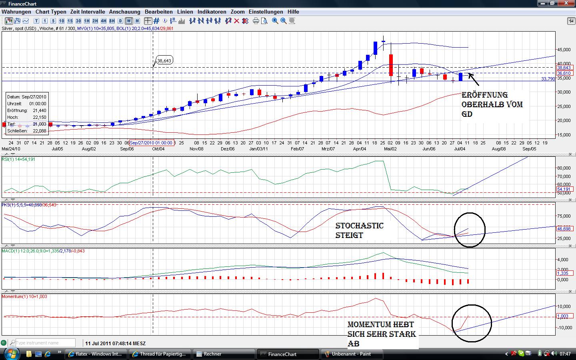Open the Bearbeiten menu
Image resolution: width=576 pixels, height=360 pixels.
[x=159, y=12]
